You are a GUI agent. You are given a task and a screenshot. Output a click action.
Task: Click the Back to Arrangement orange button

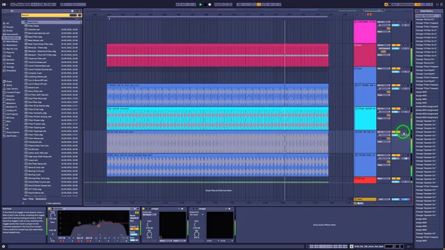(369, 15)
